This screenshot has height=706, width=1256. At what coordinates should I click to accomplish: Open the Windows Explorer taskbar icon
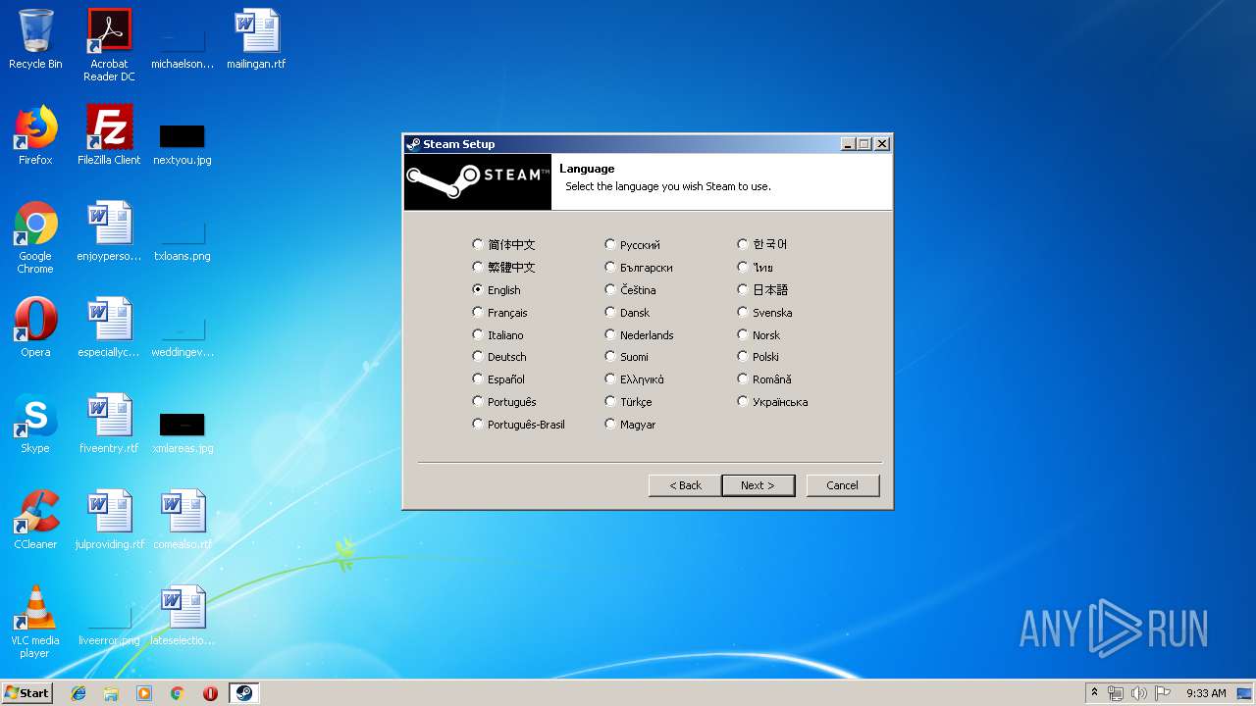point(111,693)
